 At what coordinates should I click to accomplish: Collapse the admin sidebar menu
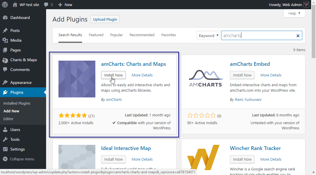click(x=19, y=159)
